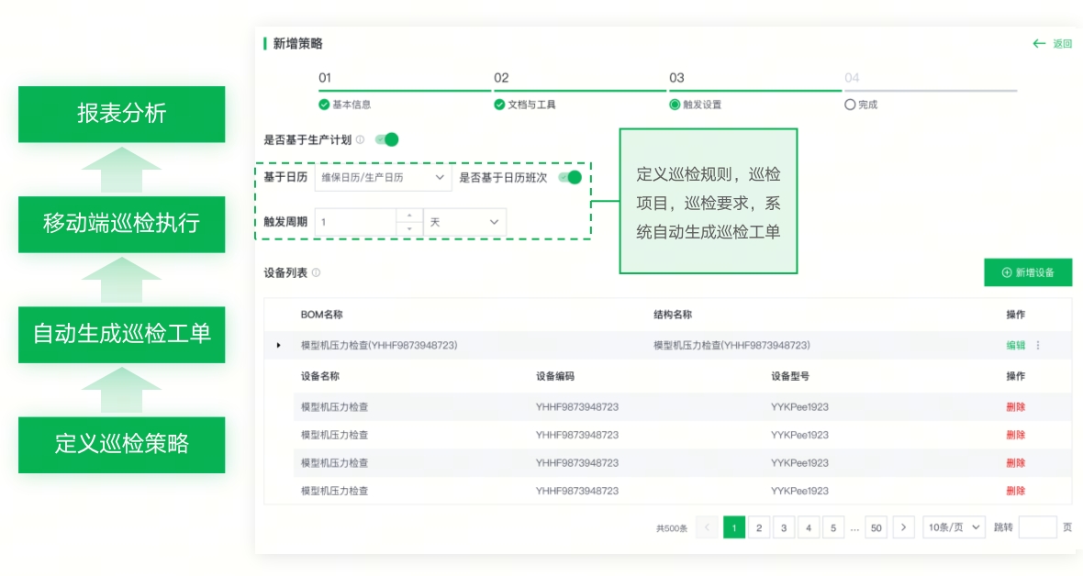点击返回箭头图标退出新增策略
This screenshot has width=1083, height=576.
pyautogui.click(x=1039, y=43)
